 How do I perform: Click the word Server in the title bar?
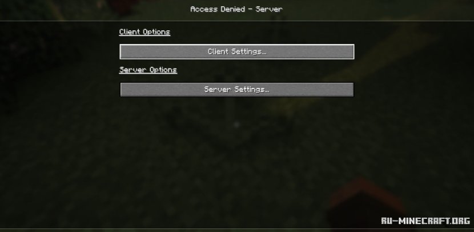pyautogui.click(x=269, y=9)
